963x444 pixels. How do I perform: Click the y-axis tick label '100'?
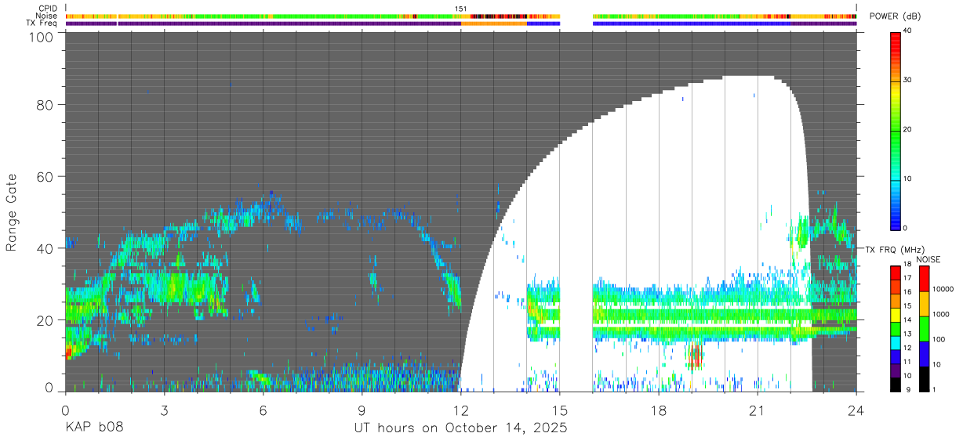coord(40,37)
